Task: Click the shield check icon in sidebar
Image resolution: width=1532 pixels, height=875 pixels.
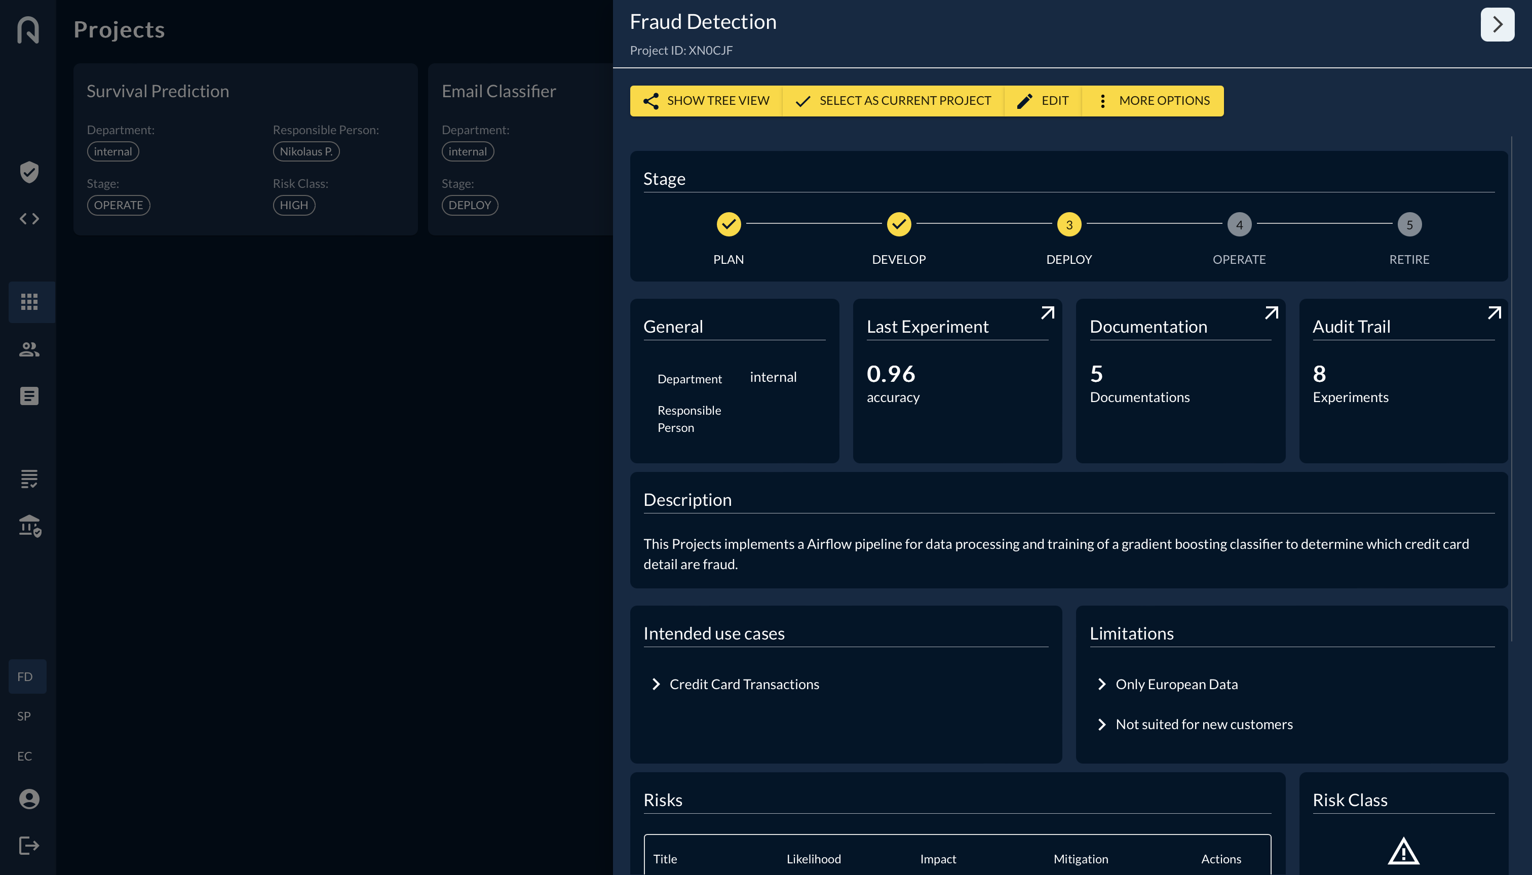Action: click(29, 172)
